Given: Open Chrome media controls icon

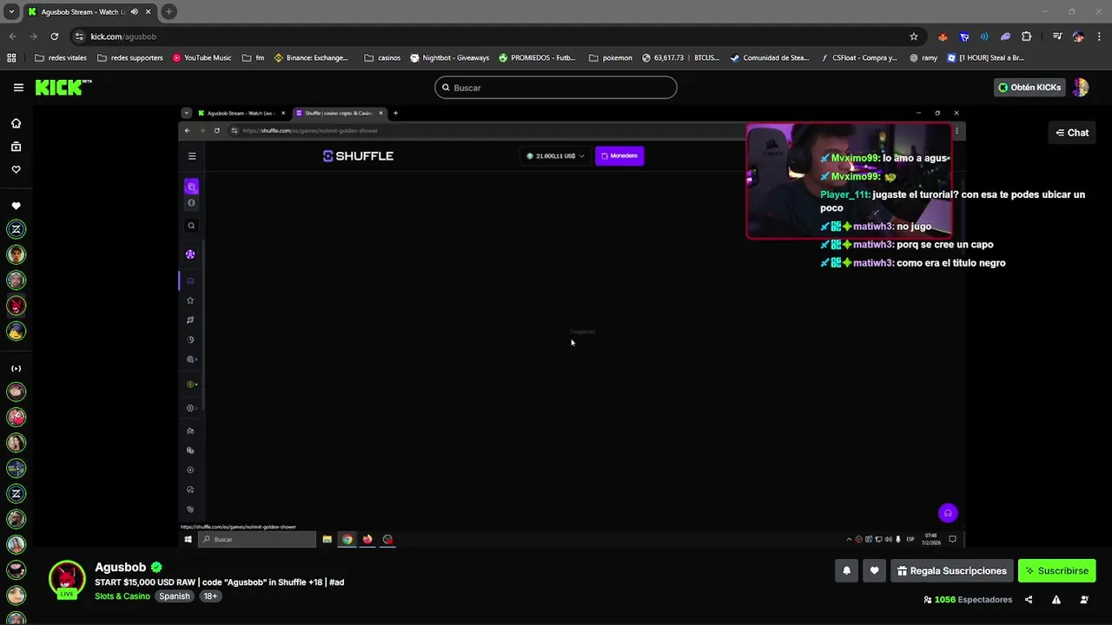Looking at the screenshot, I should coord(1057,36).
